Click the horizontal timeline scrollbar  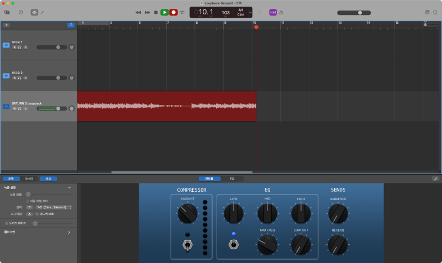click(182, 172)
